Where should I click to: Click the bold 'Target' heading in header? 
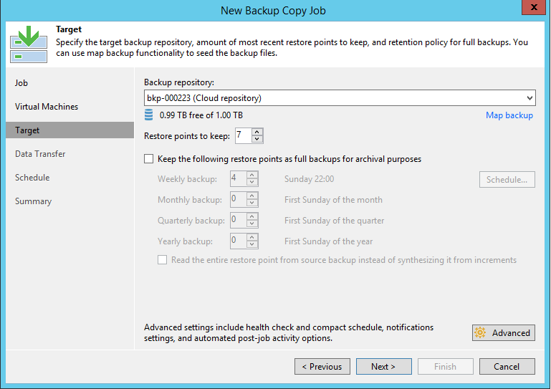coord(69,29)
